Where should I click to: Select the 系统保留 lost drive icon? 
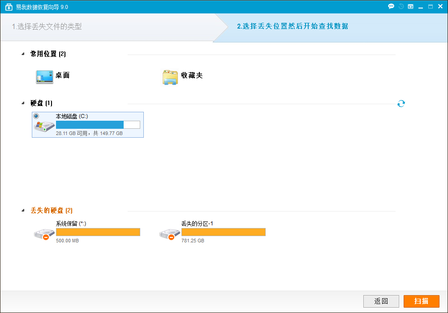pos(44,234)
